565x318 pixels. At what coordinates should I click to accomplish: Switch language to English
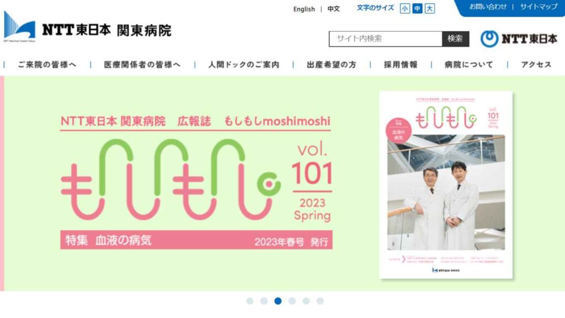[x=304, y=9]
